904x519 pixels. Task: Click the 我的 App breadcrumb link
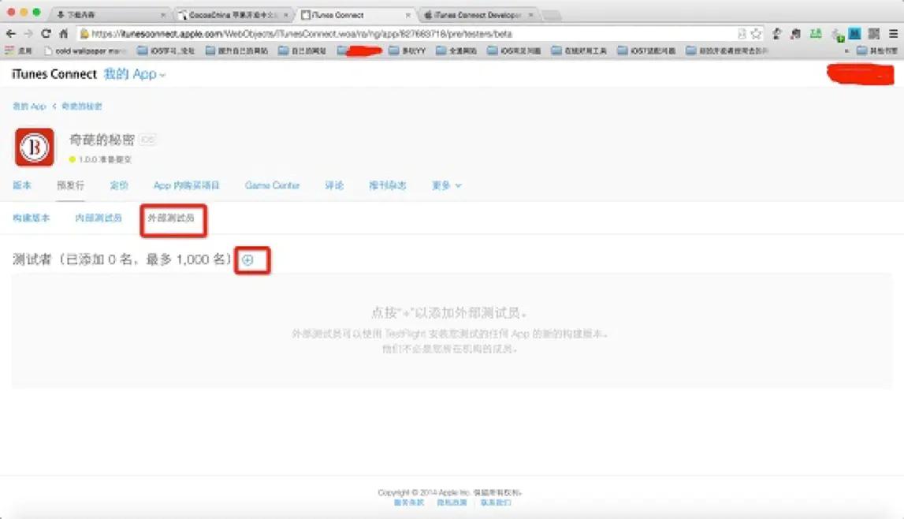click(x=29, y=106)
